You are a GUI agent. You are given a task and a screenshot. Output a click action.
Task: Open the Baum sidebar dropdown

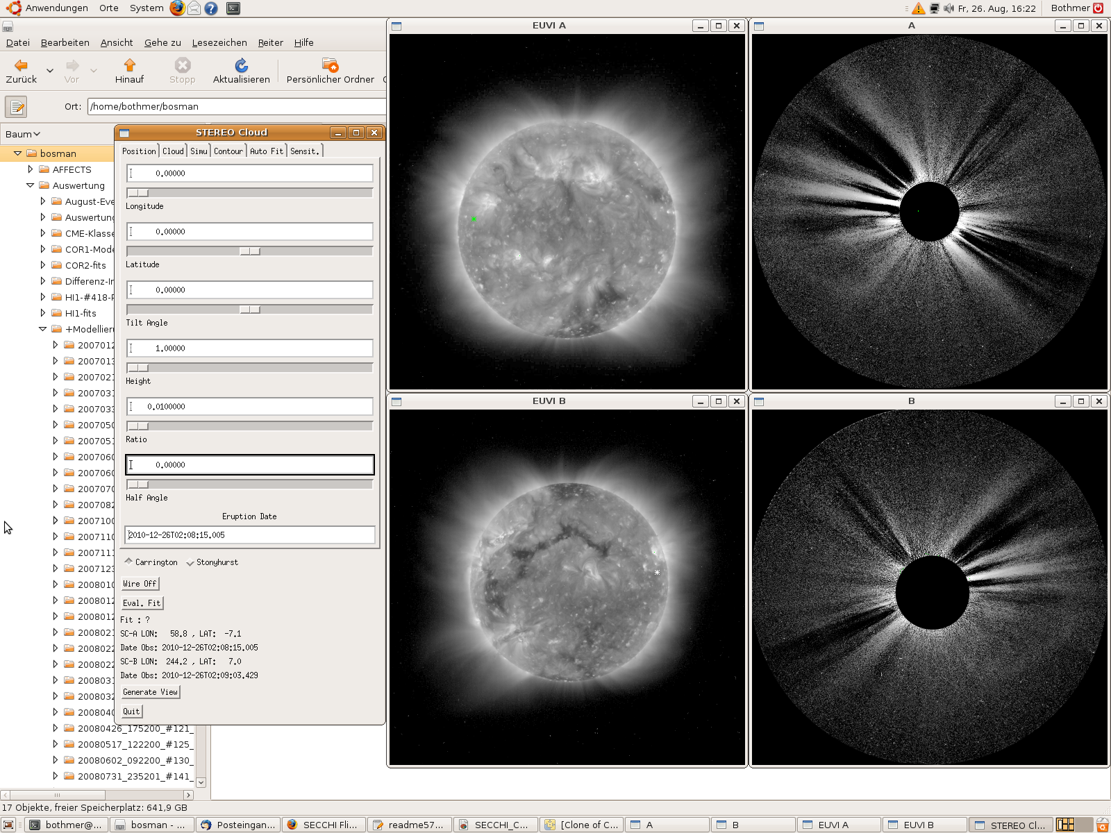[23, 134]
